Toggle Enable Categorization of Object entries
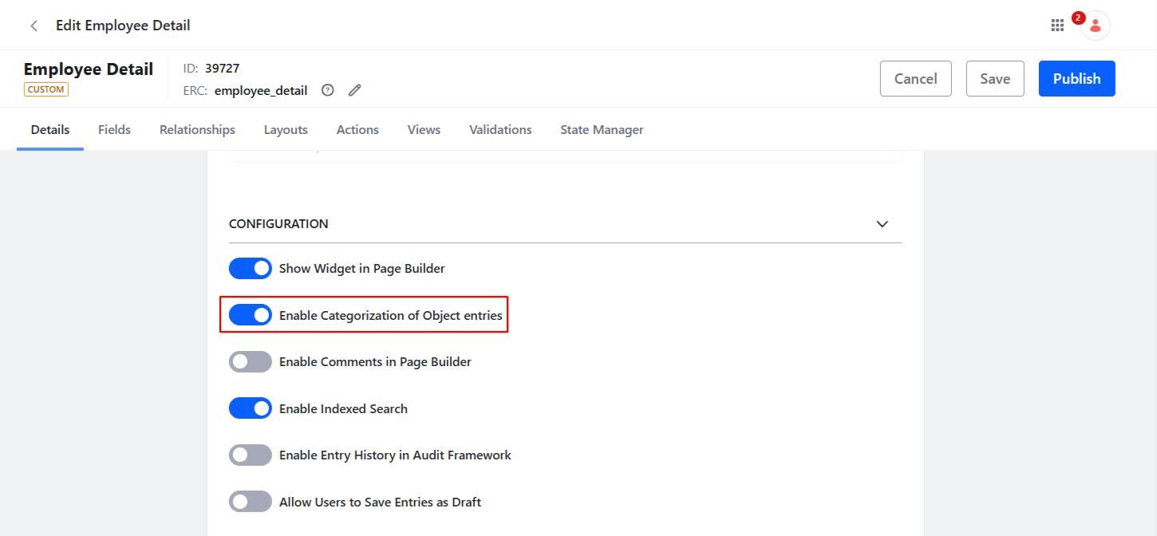The width and height of the screenshot is (1157, 536). pos(251,315)
